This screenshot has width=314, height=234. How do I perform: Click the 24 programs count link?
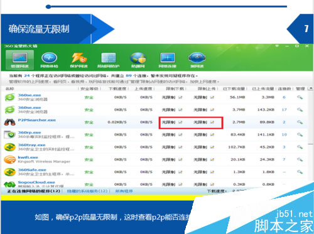27,76
